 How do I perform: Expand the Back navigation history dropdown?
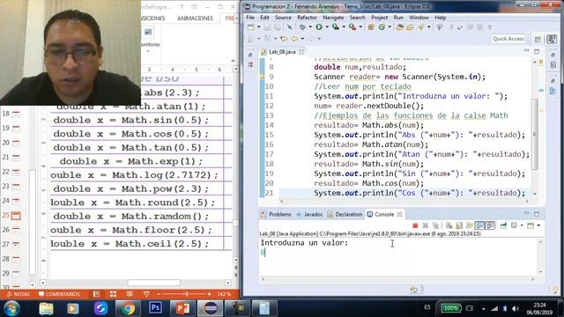pyautogui.click(x=302, y=39)
